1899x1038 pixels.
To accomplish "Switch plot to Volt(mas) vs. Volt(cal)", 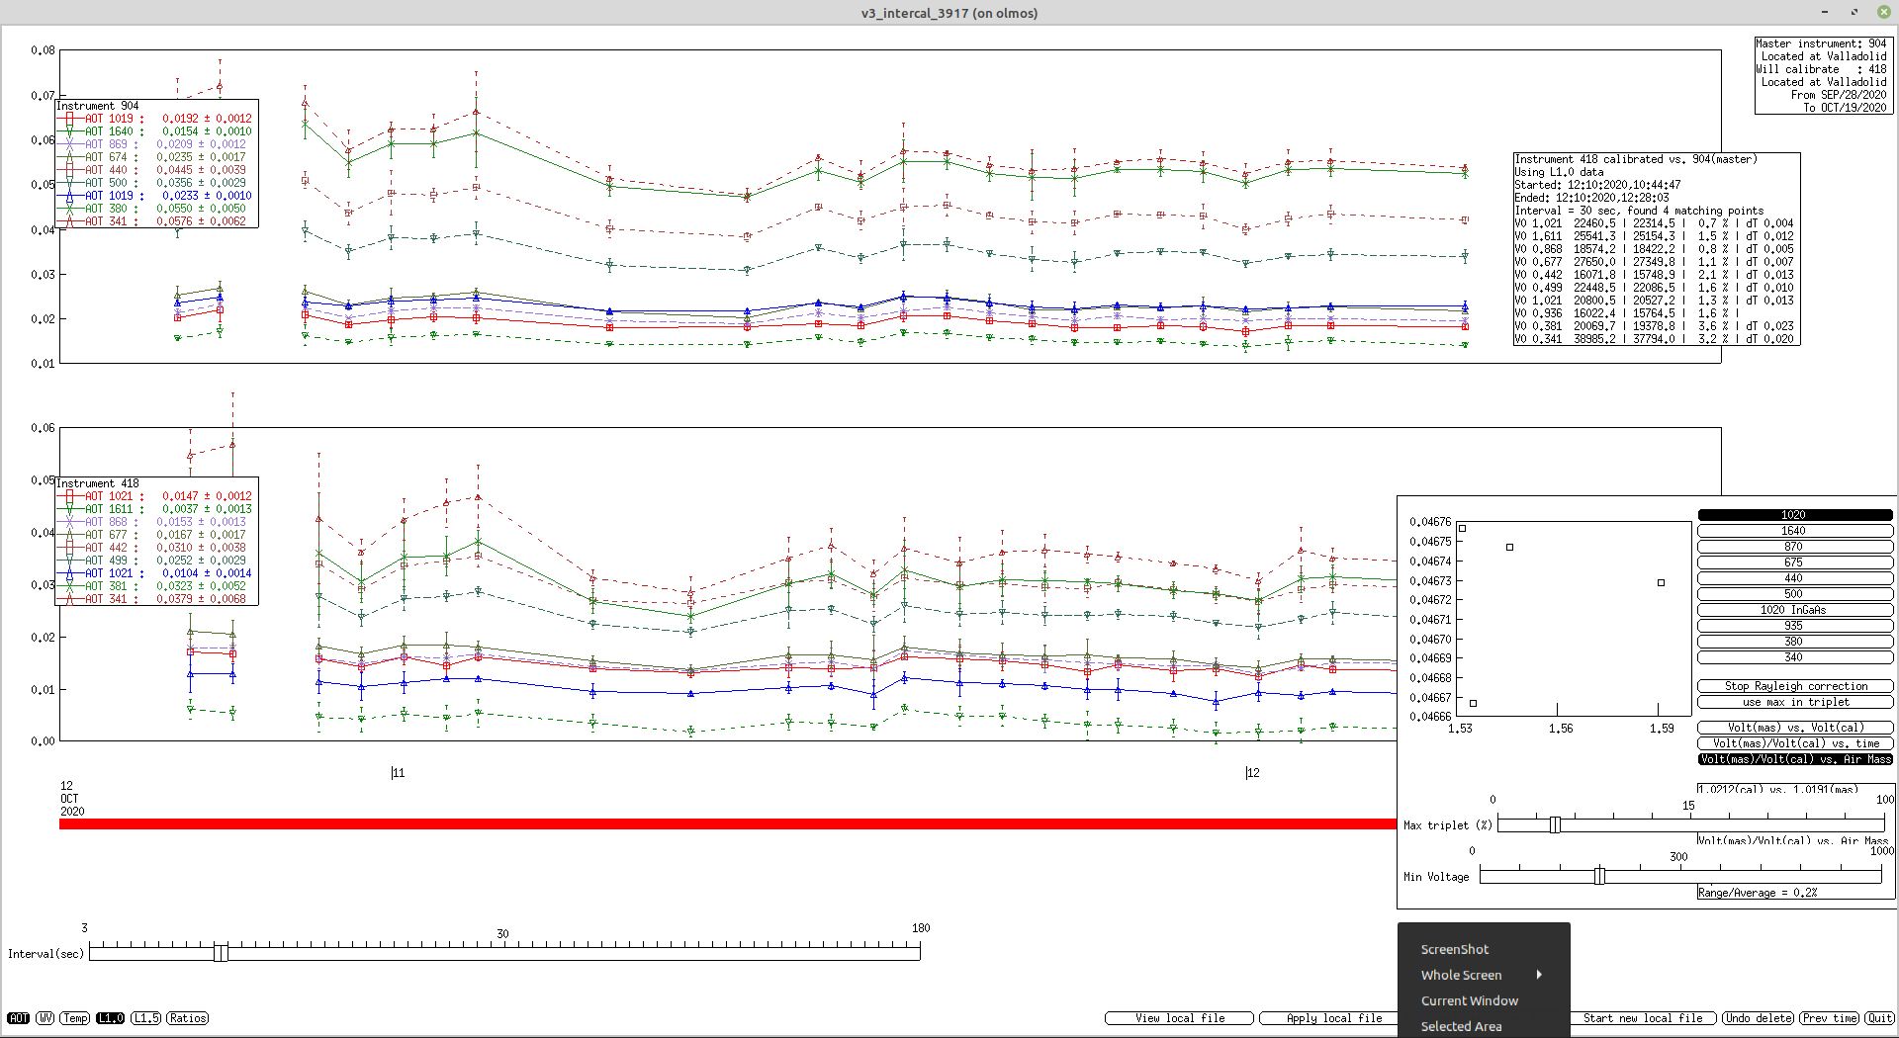I will click(x=1795, y=728).
